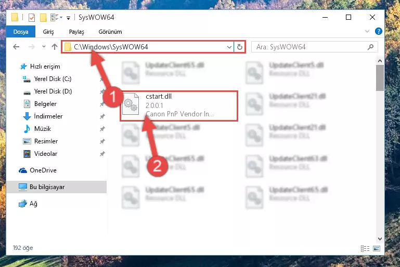Select Ağ network item in sidebar

(33, 204)
